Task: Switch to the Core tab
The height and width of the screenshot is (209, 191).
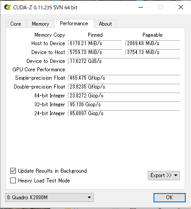Action: point(16,24)
